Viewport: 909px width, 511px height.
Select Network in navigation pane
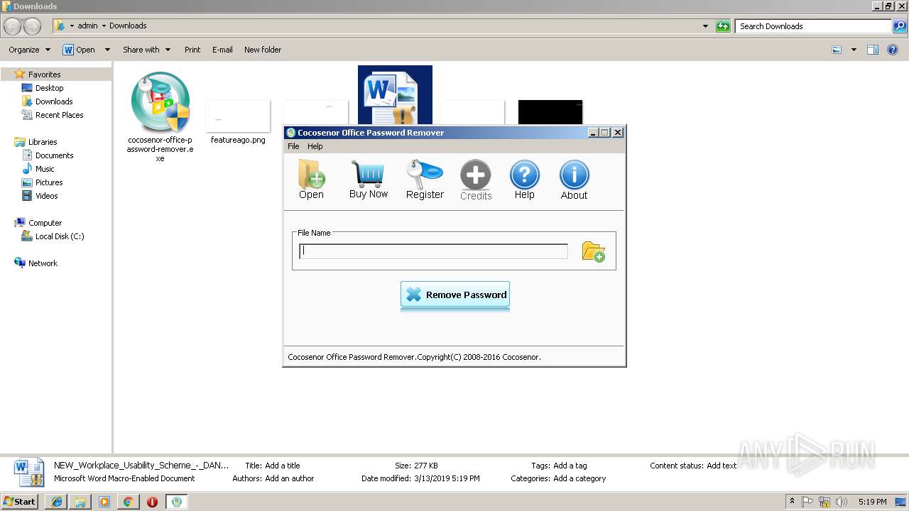coord(43,263)
